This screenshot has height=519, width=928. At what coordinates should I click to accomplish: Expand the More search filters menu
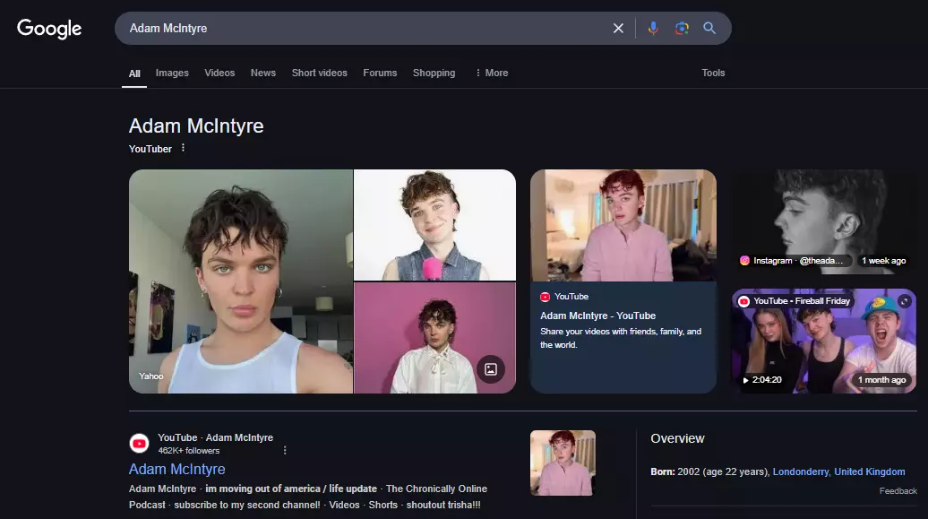pyautogui.click(x=492, y=73)
